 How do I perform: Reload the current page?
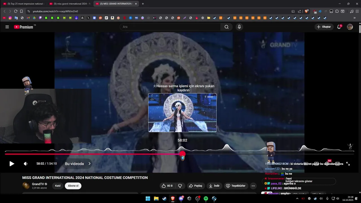pos(16,11)
